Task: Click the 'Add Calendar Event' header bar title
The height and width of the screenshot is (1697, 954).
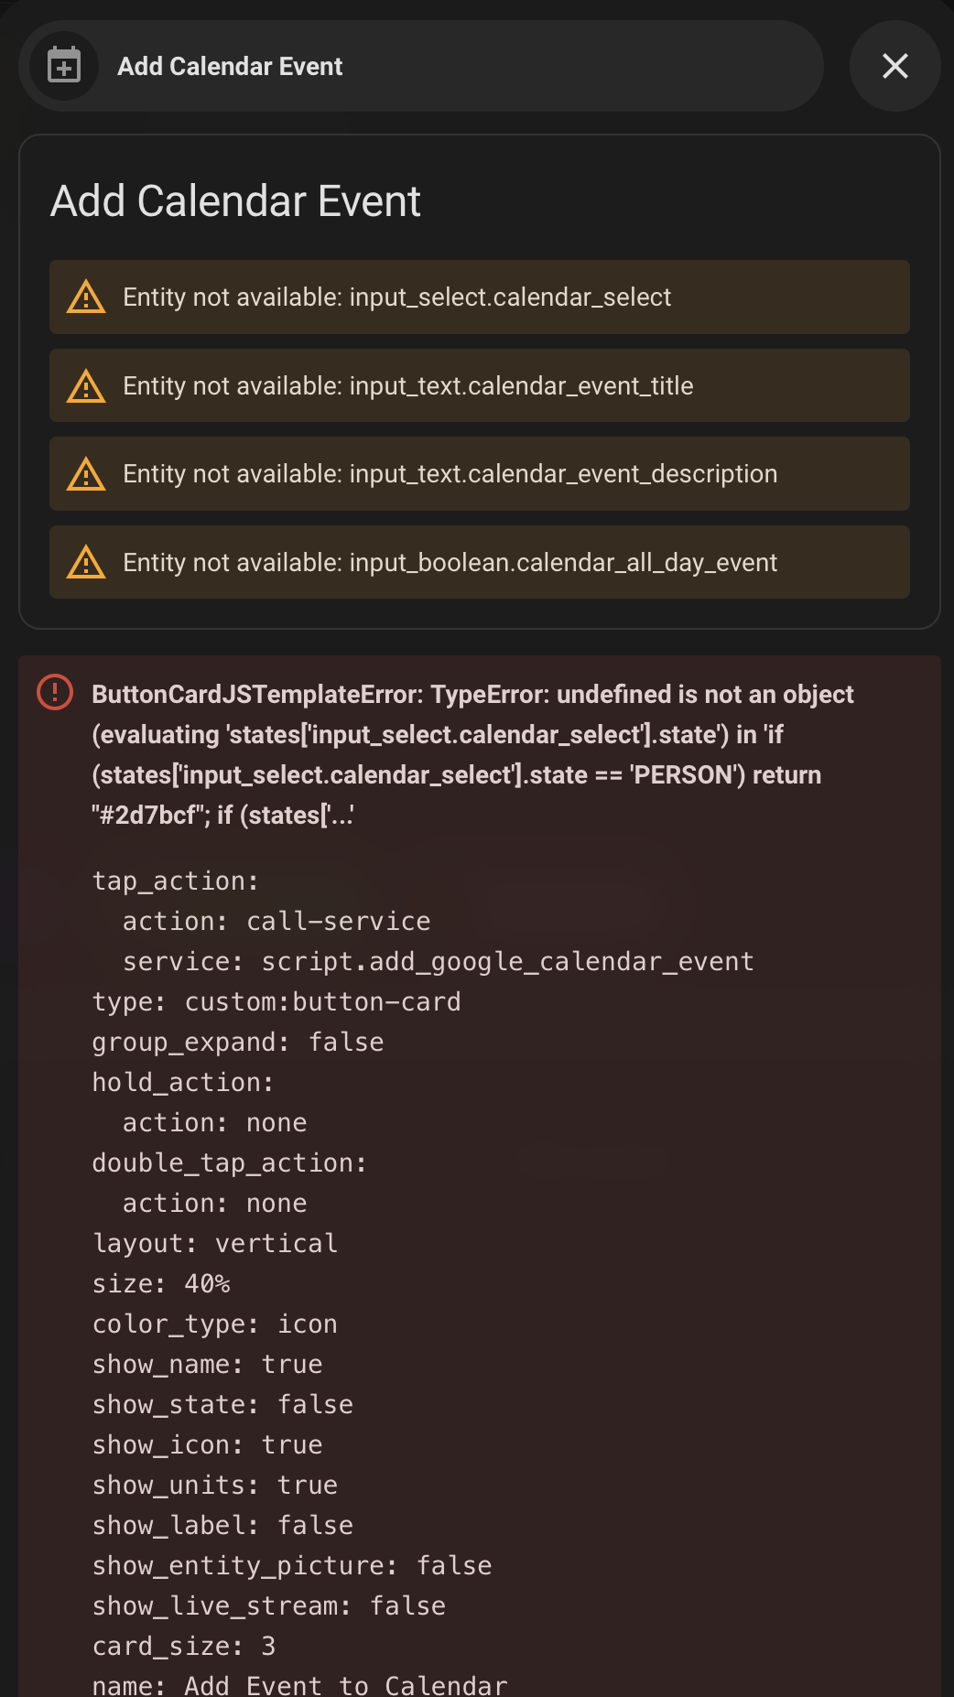Action: pos(230,66)
